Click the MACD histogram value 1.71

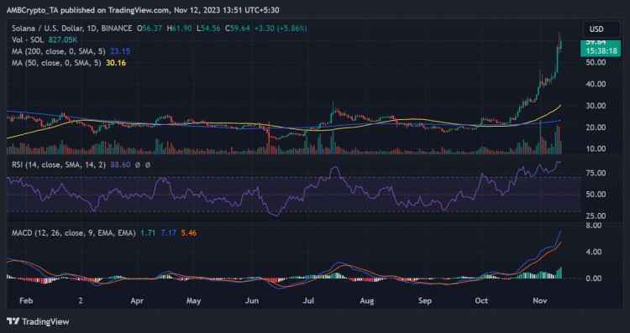click(x=147, y=233)
